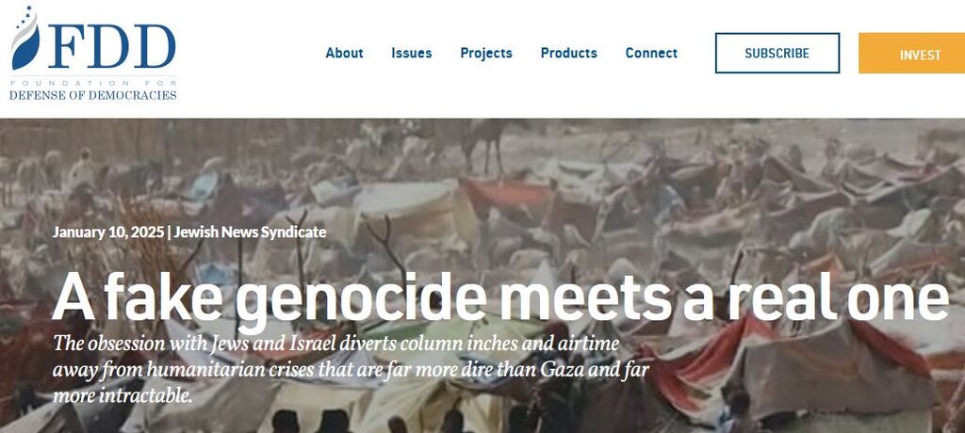Click the stars above the FDD flame

point(26,13)
